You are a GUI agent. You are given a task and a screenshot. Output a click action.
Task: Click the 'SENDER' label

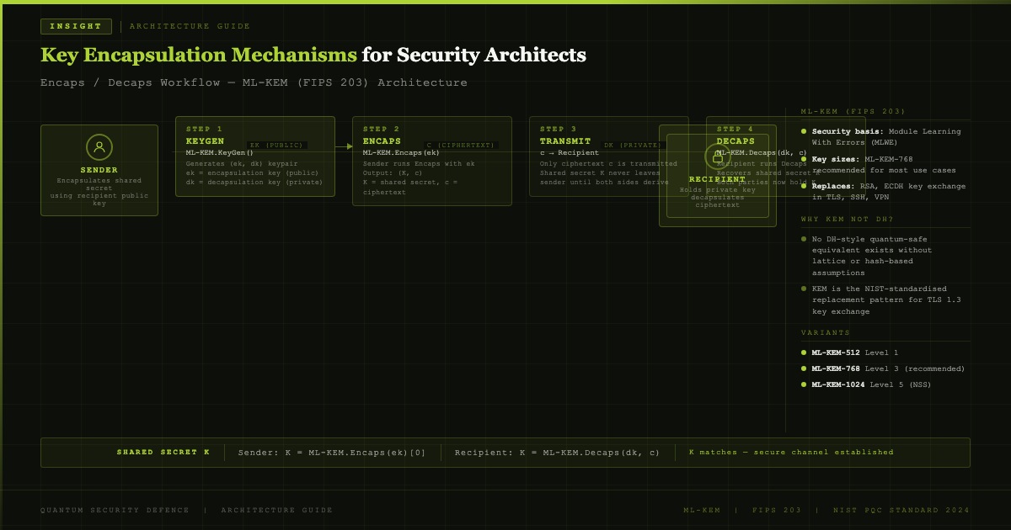pyautogui.click(x=99, y=170)
